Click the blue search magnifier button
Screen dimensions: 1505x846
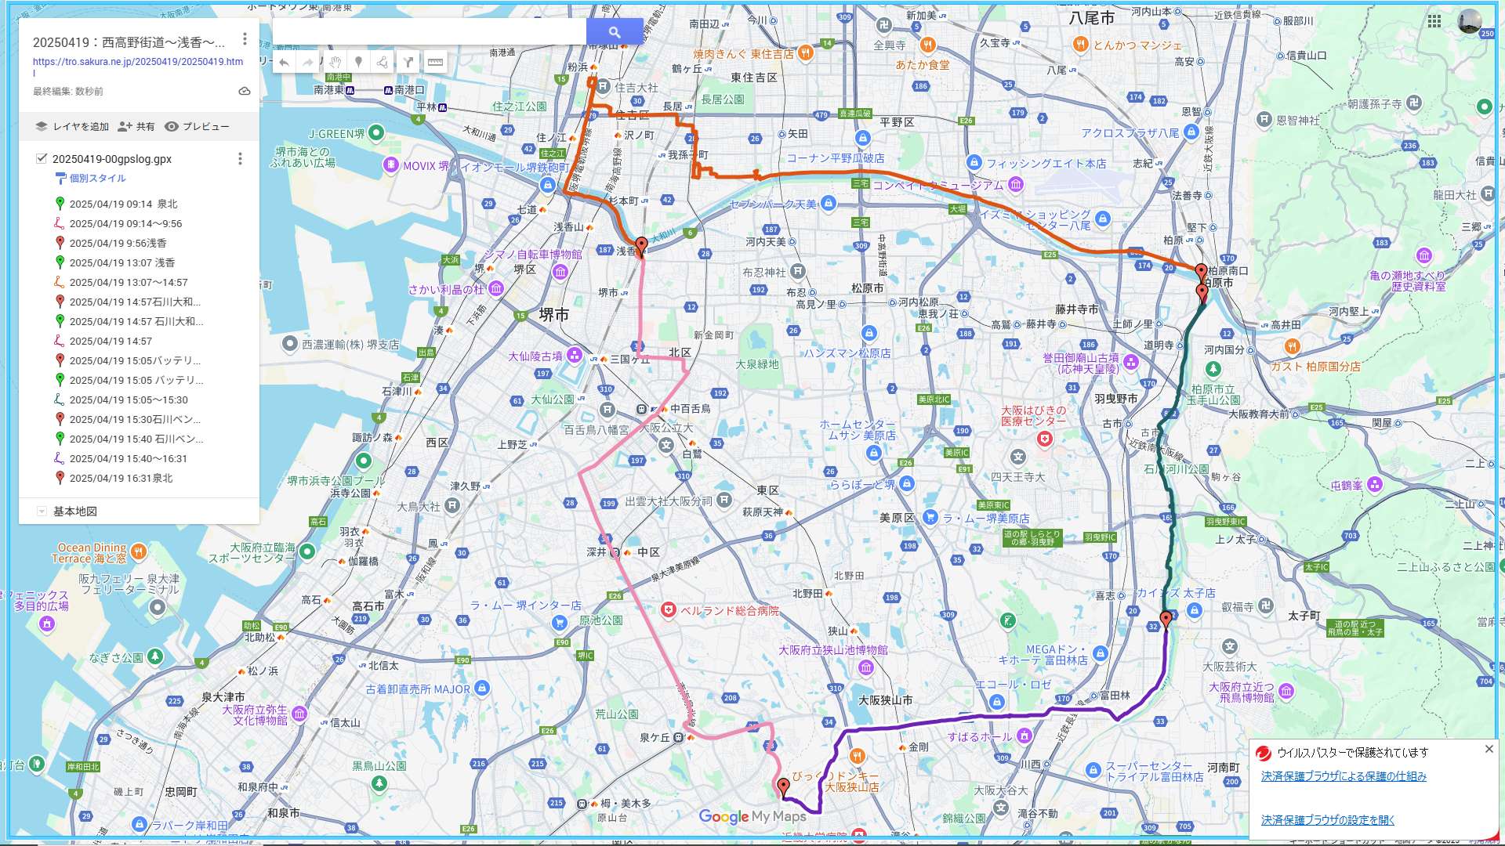615,32
